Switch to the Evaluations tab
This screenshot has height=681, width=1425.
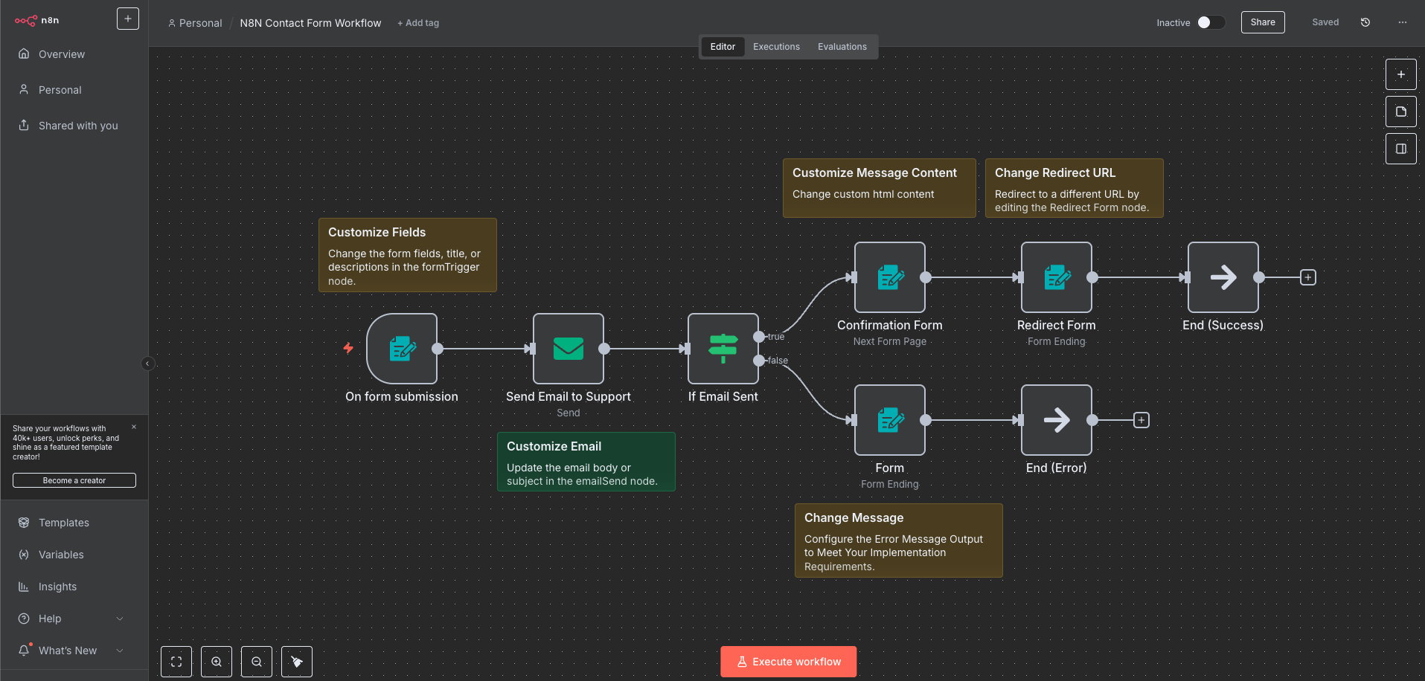click(842, 47)
